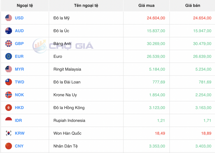
Task: Open the CNY currency link
Action: (19, 146)
